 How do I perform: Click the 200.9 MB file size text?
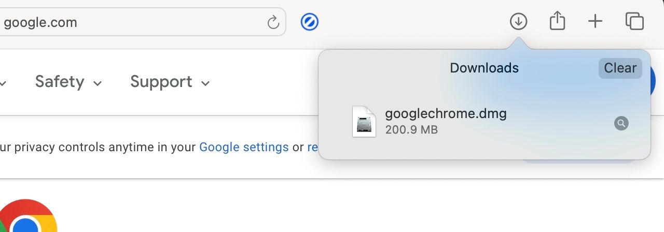coord(411,129)
